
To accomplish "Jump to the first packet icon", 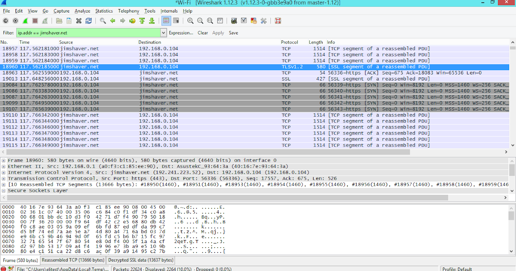I will click(142, 21).
